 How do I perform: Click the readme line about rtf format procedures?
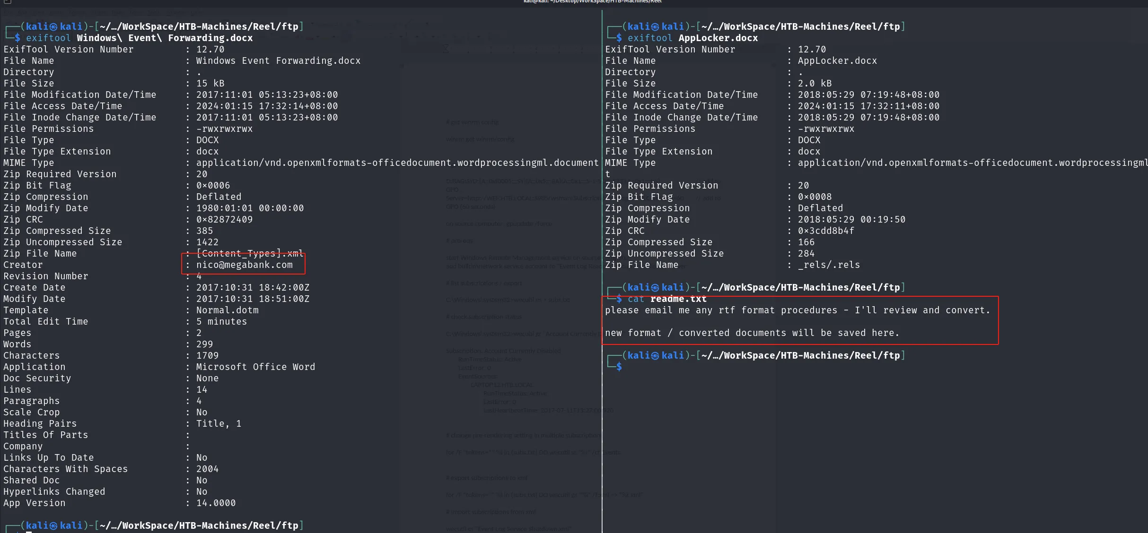(x=797, y=310)
